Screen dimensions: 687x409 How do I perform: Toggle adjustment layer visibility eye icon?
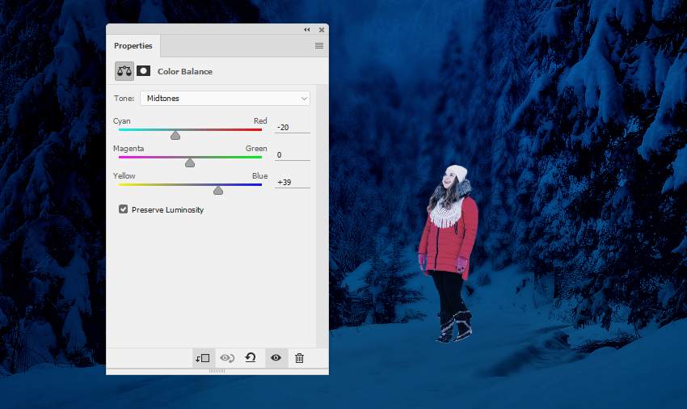click(x=276, y=358)
